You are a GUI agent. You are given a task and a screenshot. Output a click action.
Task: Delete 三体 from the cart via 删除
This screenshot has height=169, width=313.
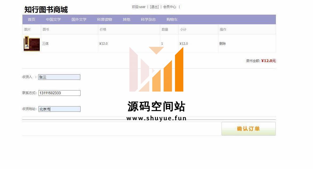tap(223, 44)
